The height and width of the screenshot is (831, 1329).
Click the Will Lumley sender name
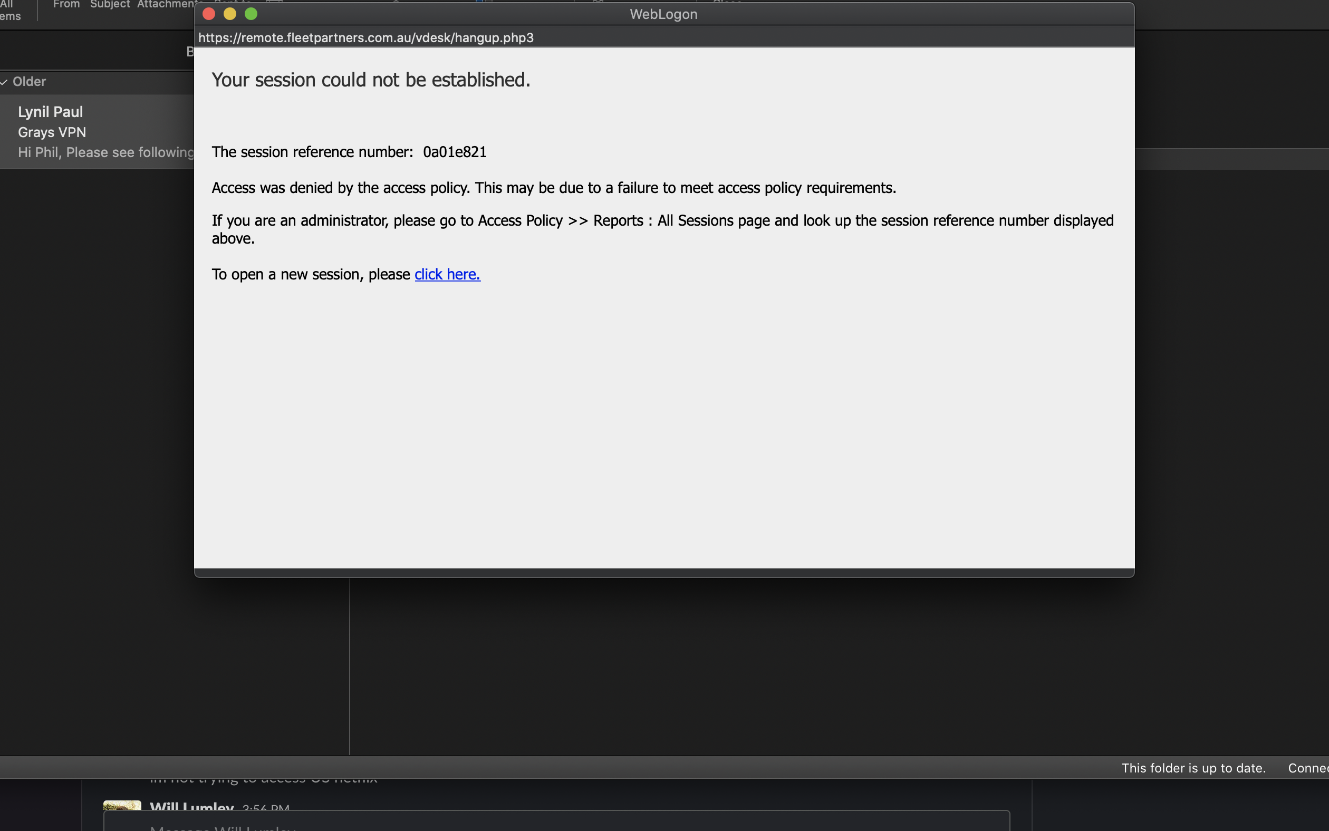[191, 806]
